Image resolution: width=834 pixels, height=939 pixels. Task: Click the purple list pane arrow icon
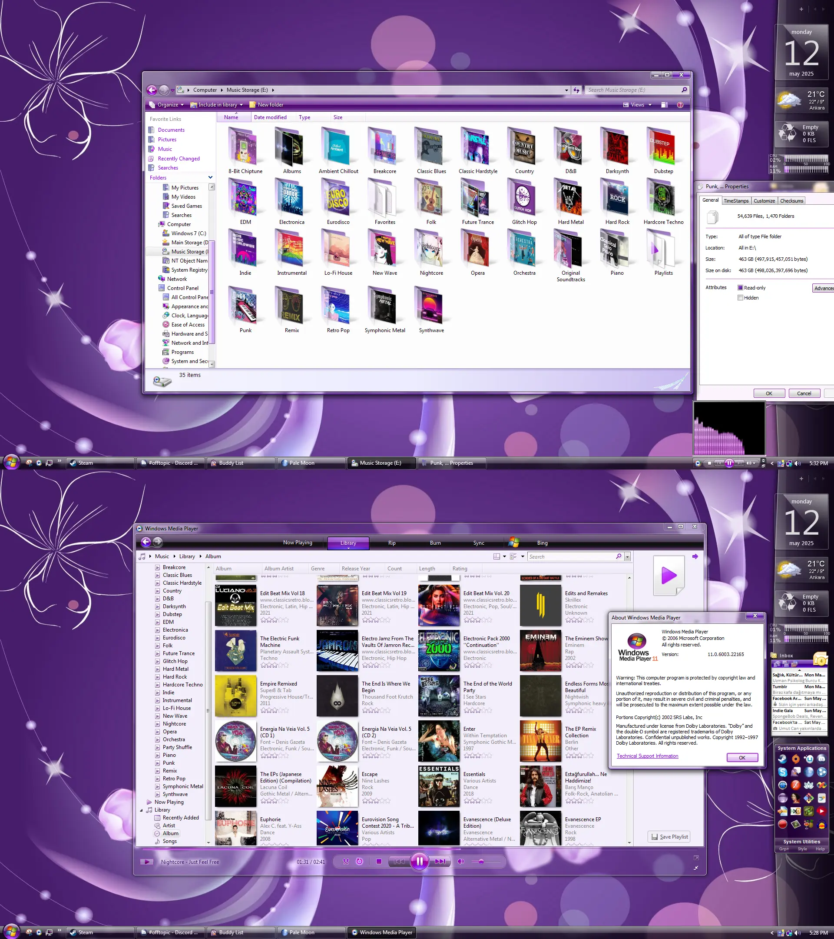695,556
